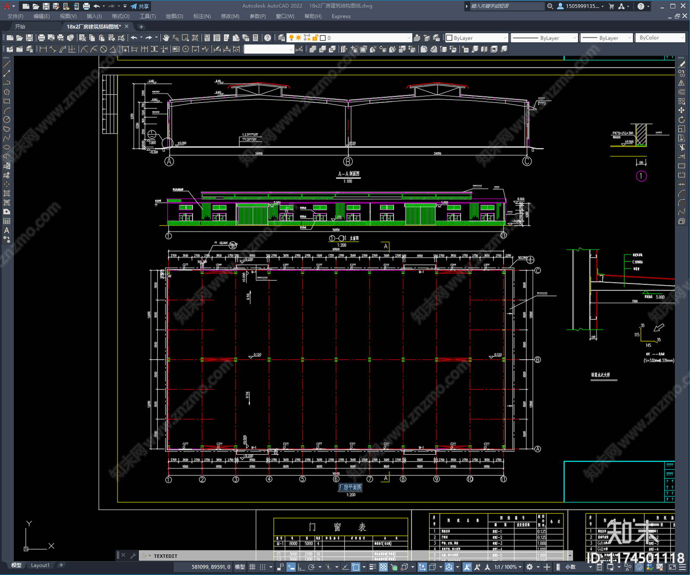Add a new layout with plus button

(x=61, y=565)
